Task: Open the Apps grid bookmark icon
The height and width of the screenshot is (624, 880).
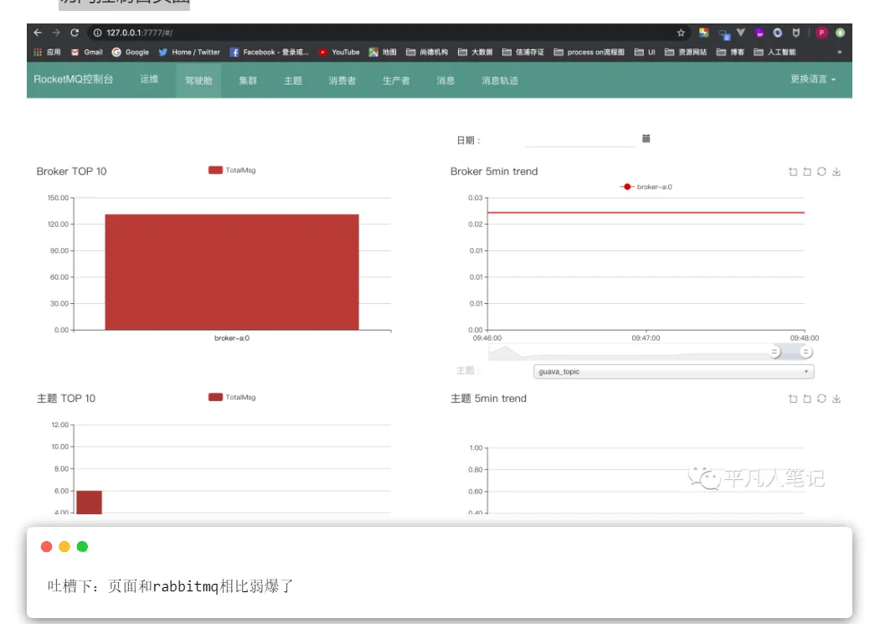Action: click(x=47, y=52)
